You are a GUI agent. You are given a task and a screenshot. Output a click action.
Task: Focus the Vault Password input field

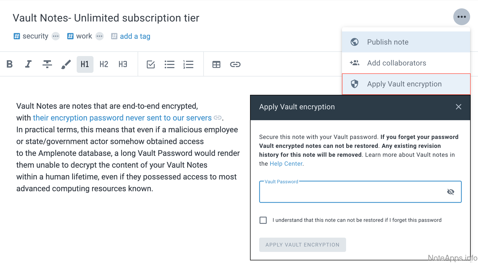[x=352, y=192]
